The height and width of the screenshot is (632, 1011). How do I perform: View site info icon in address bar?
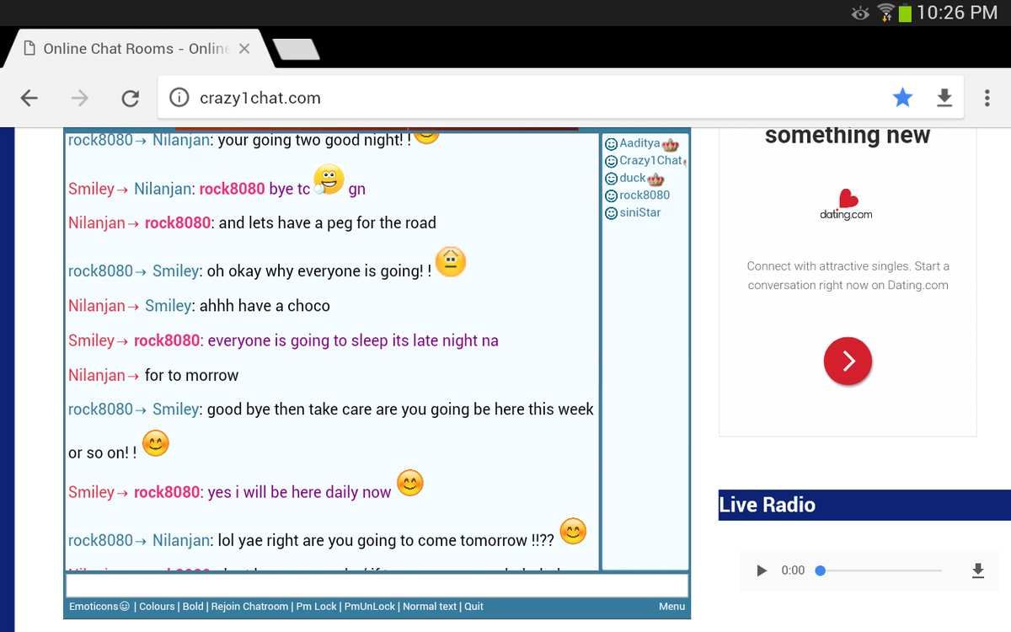coord(179,98)
